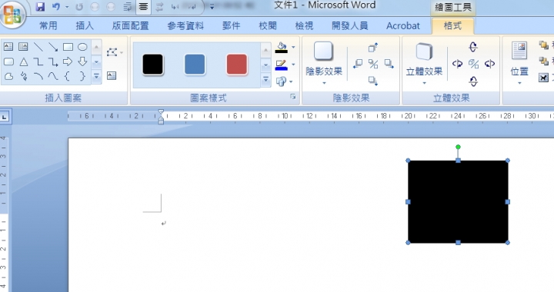Select the text box shape
This screenshot has width=554, height=292.
pos(8,47)
